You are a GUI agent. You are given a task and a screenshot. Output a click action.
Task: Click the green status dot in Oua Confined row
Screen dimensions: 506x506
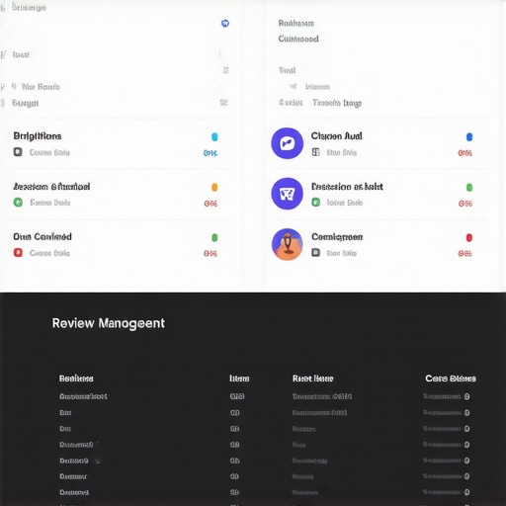[x=214, y=237]
